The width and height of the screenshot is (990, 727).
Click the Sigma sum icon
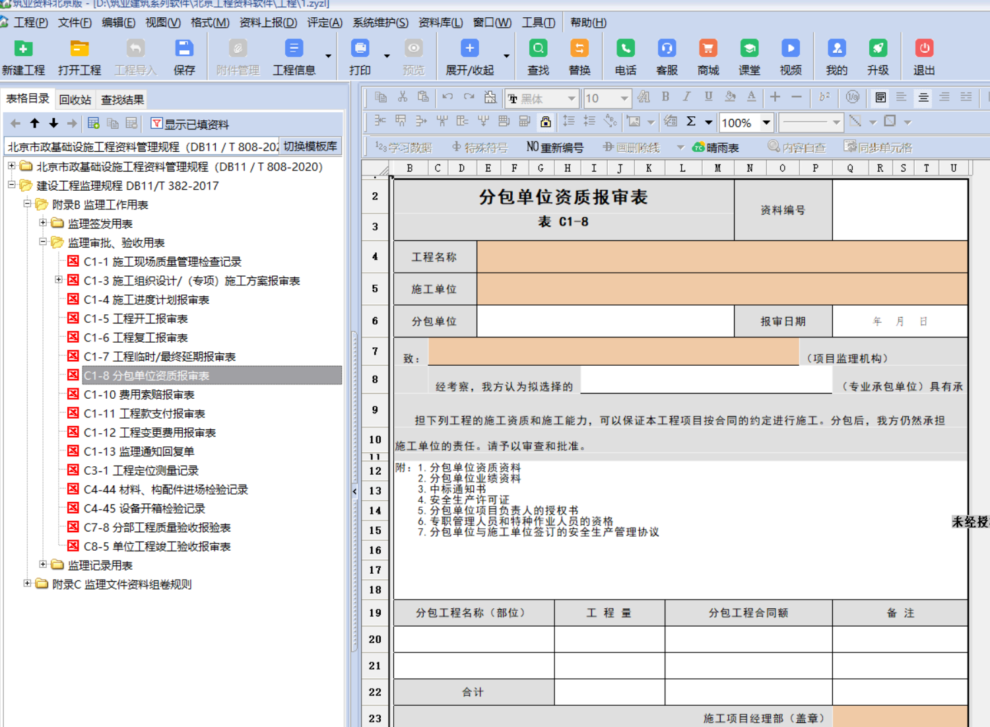(691, 121)
